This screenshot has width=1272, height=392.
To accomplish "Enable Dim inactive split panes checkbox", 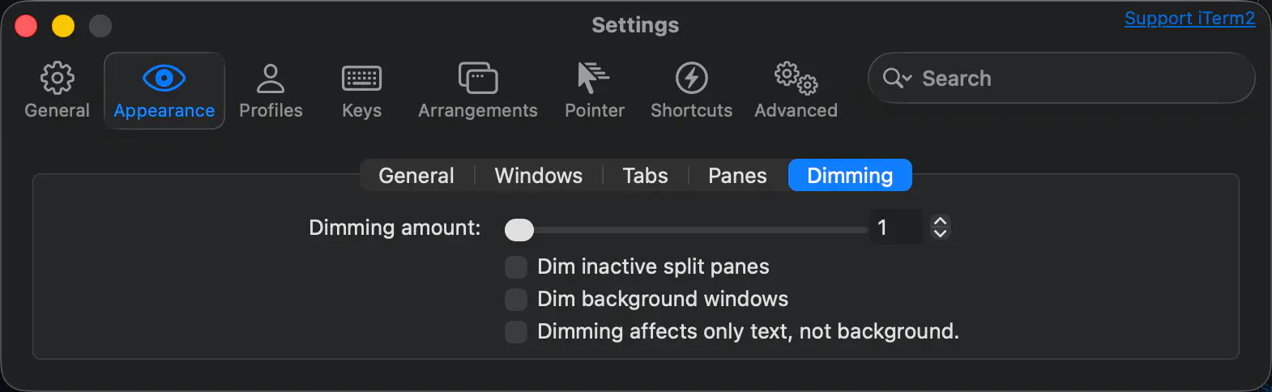I will 516,267.
